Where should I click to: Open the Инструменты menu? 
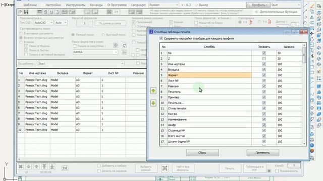pos(75,5)
